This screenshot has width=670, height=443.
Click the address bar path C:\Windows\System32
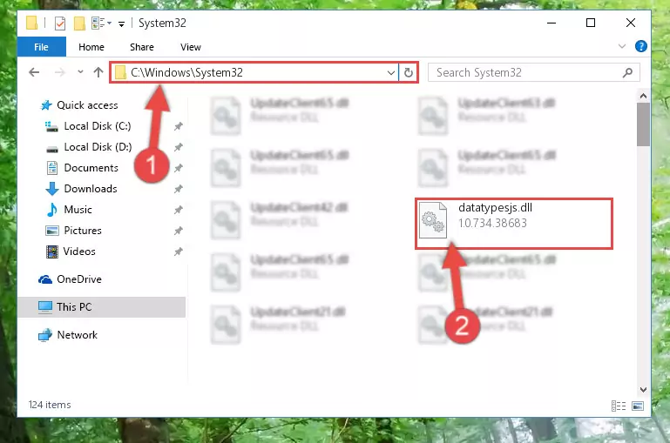pos(186,72)
